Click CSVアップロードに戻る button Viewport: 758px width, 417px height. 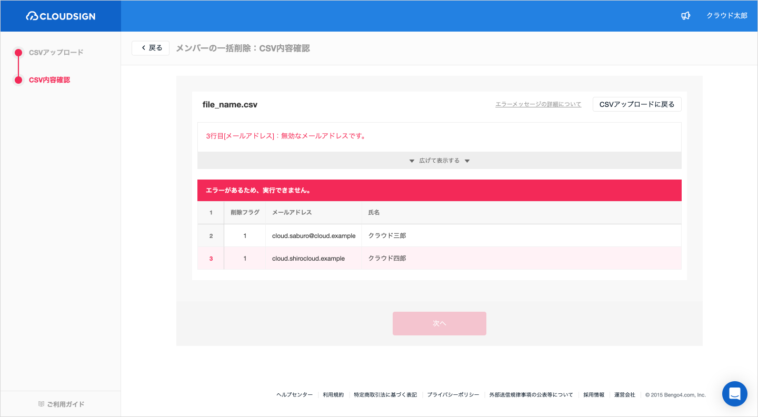coord(637,104)
